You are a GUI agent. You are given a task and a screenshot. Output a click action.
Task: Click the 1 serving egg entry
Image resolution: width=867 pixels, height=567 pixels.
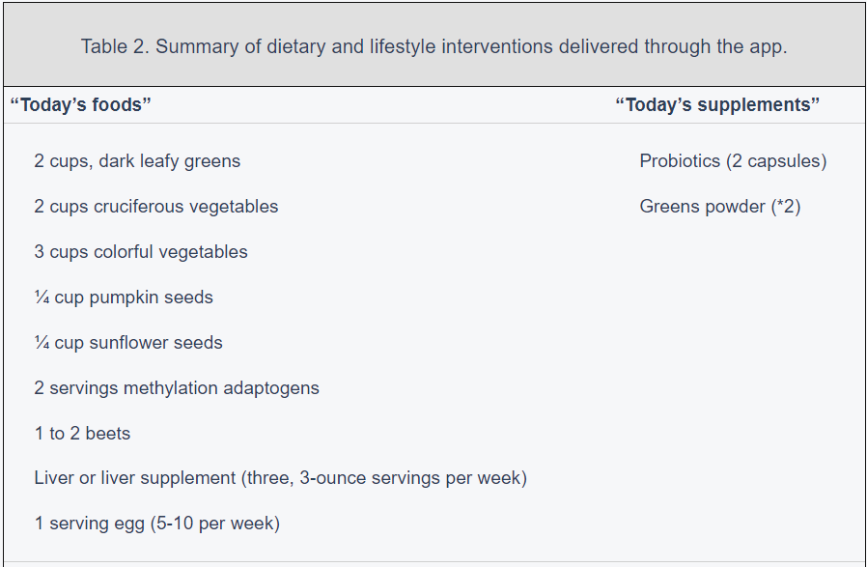pyautogui.click(x=156, y=524)
